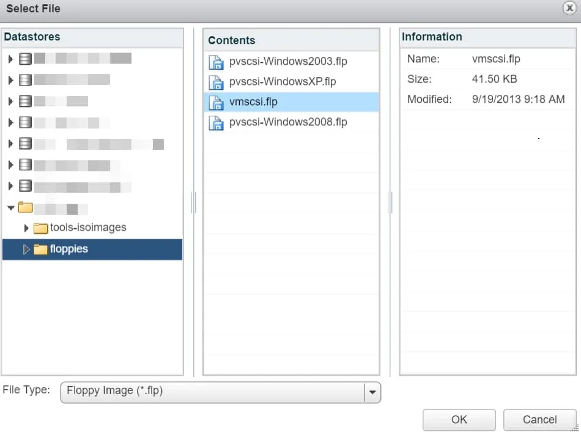Screen dimensions: 581x432
Task: Expand the floppies folder node
Action: (x=27, y=249)
